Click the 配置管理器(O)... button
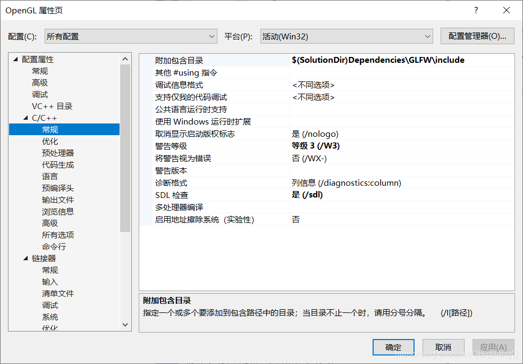 pos(477,36)
